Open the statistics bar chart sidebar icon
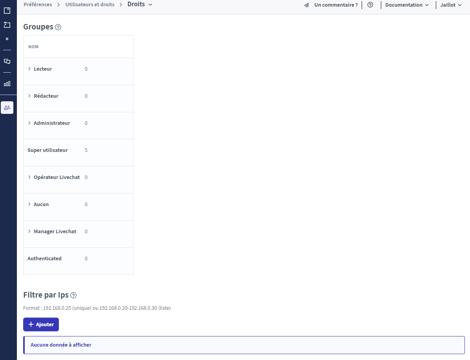 pyautogui.click(x=7, y=84)
